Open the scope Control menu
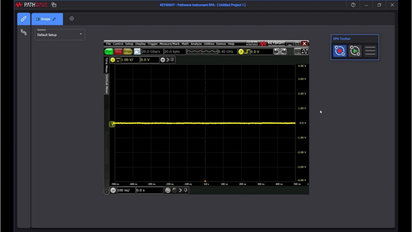Image resolution: width=412 pixels, height=232 pixels. tap(118, 44)
